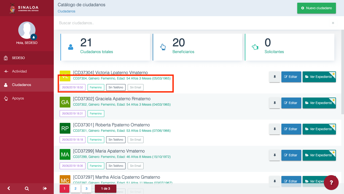
Task: Log out using the sidebar exit icon
Action: [x=45, y=188]
